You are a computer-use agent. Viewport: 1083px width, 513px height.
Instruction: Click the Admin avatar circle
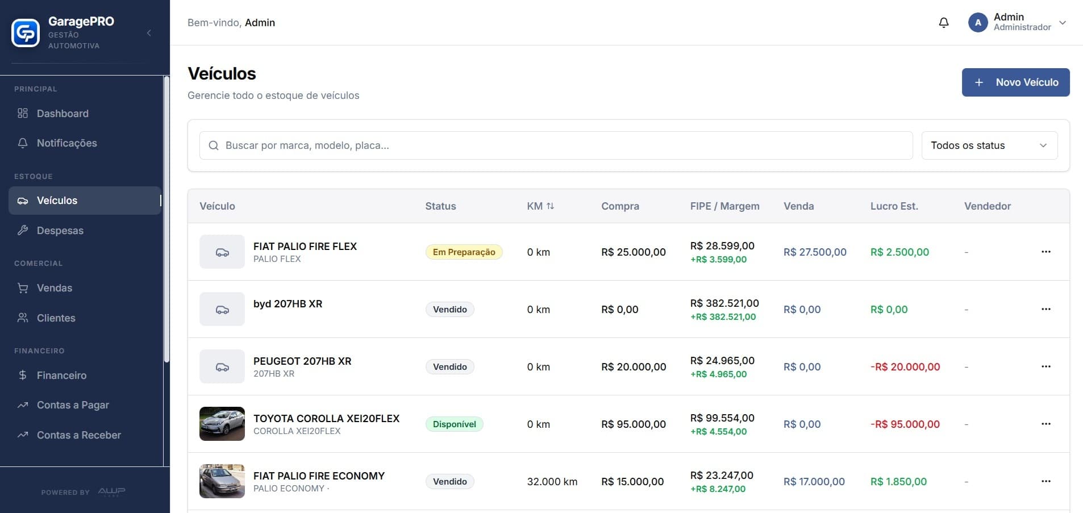pyautogui.click(x=978, y=23)
